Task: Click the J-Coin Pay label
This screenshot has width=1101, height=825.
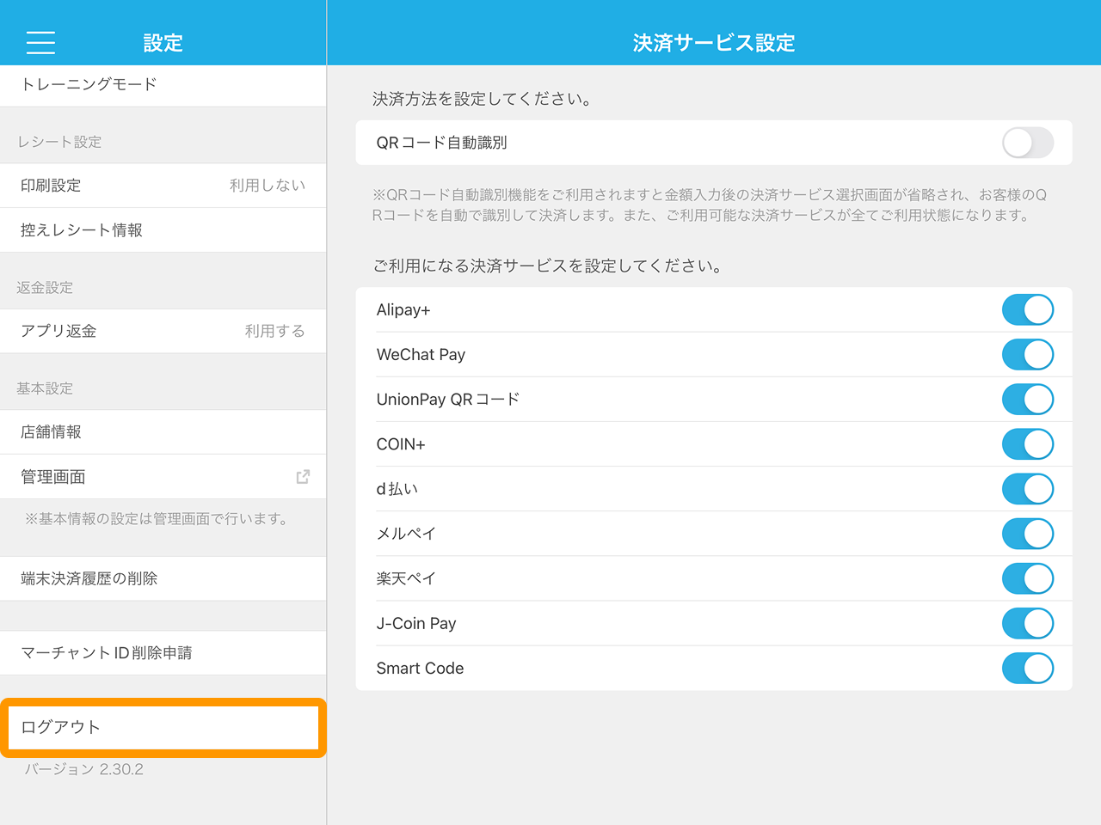Action: pyautogui.click(x=416, y=623)
